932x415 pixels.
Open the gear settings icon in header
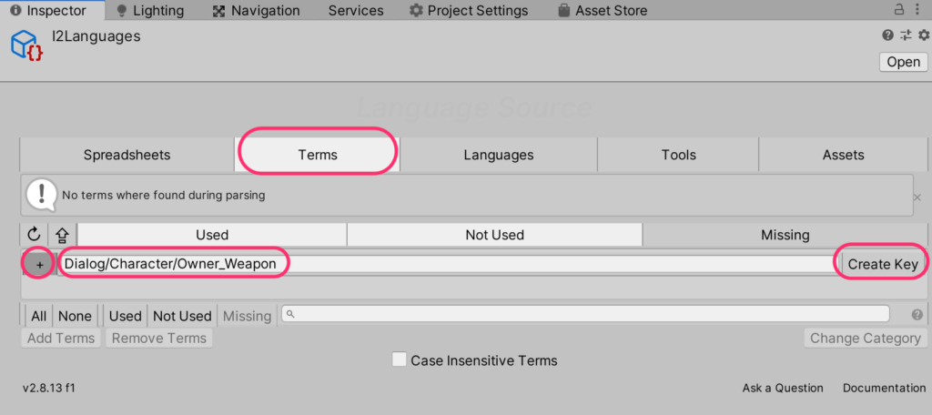(922, 35)
